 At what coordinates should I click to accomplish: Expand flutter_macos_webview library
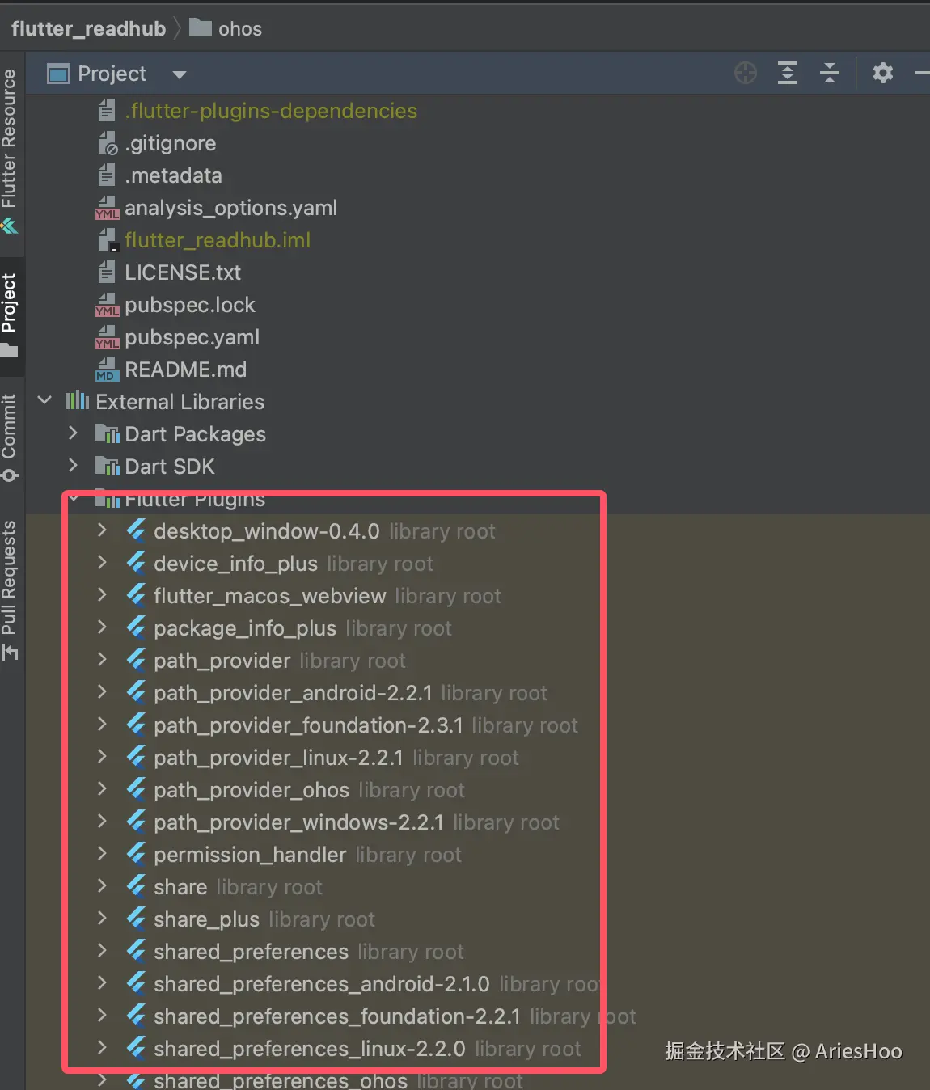coord(102,595)
